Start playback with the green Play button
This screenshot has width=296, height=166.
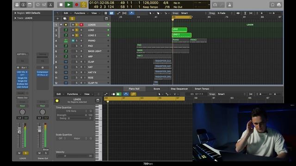(69, 5)
